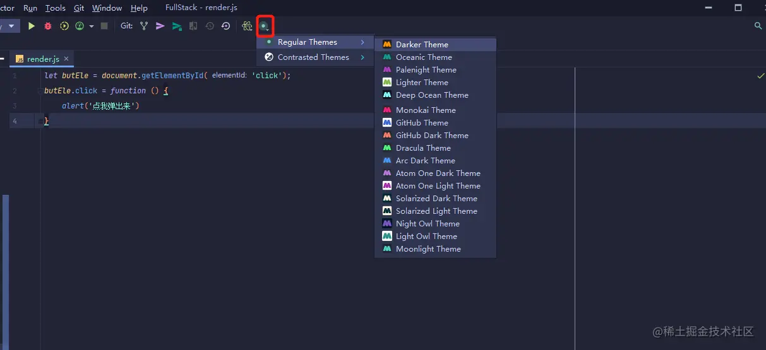Image resolution: width=766 pixels, height=350 pixels.
Task: Select Light Owl Theme
Action: pos(435,236)
